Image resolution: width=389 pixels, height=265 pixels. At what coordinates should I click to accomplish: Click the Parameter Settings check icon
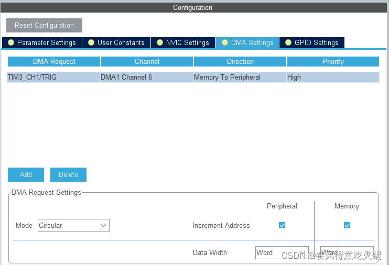tap(11, 42)
